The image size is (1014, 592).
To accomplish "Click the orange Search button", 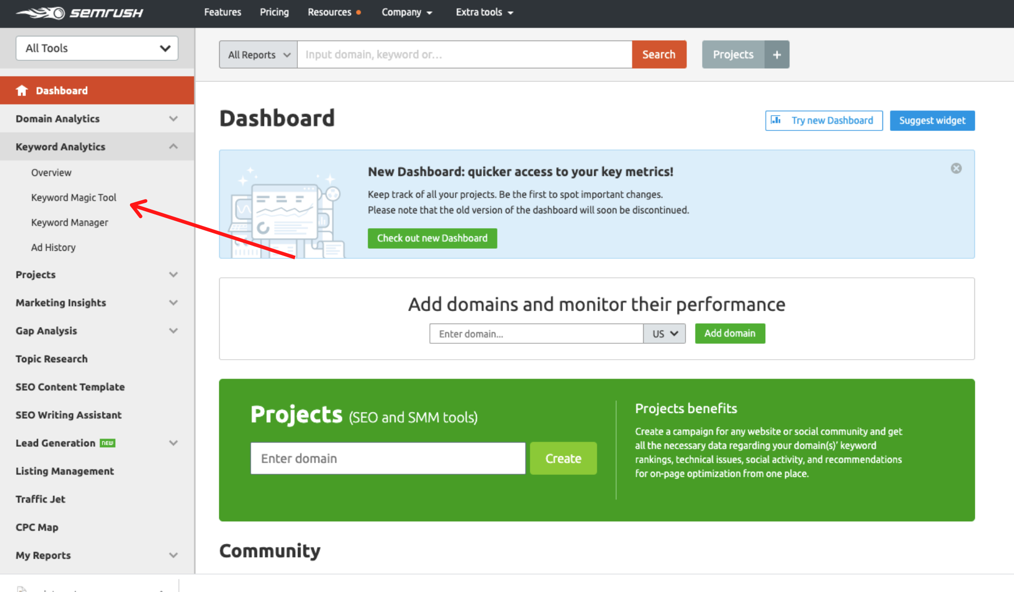I will tap(659, 54).
